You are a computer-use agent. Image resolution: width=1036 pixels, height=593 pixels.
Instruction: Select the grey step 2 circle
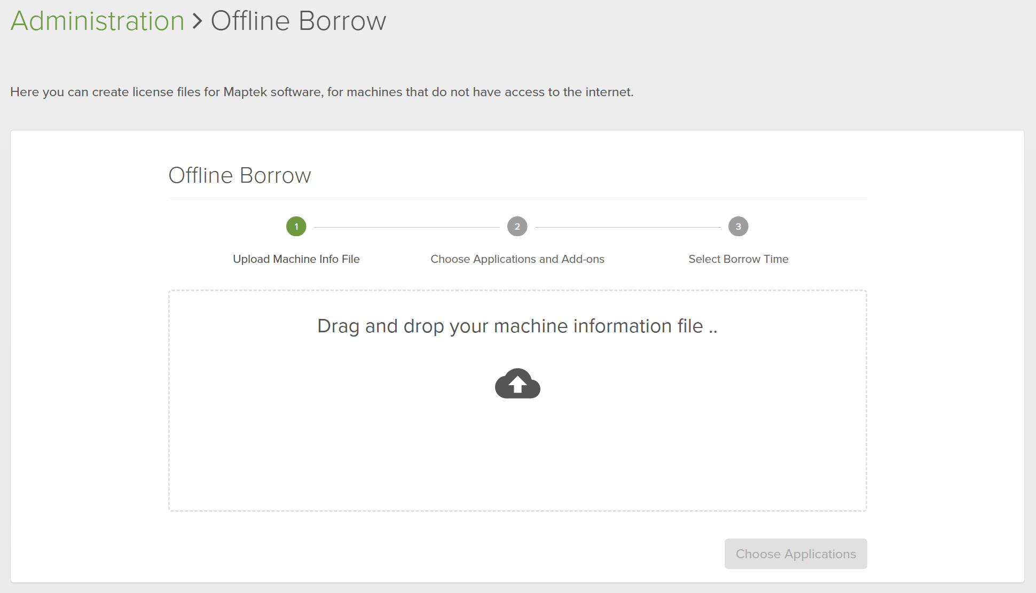517,227
